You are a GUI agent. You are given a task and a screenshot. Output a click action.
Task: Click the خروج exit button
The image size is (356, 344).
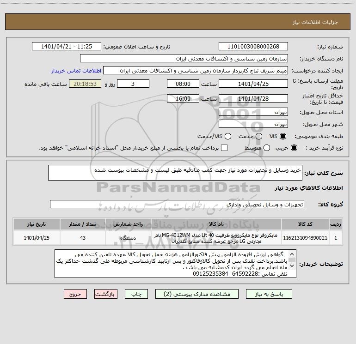[75, 294]
